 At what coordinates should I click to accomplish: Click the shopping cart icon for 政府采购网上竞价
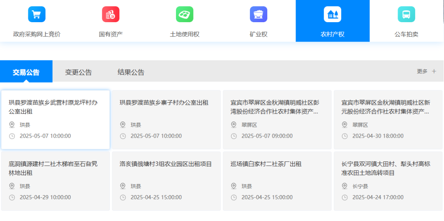pyautogui.click(x=37, y=14)
